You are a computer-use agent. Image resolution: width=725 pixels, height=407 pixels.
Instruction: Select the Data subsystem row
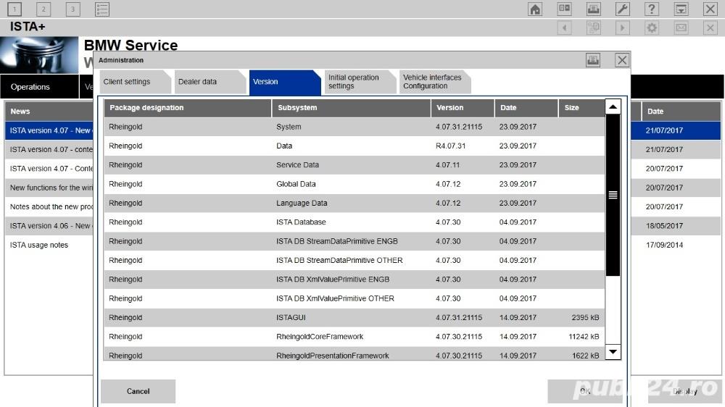(355, 146)
